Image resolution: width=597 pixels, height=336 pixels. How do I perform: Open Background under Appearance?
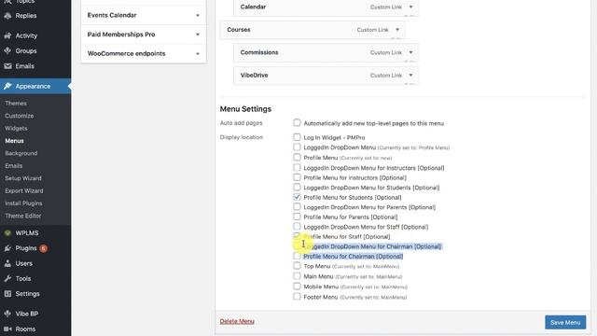[x=21, y=153]
